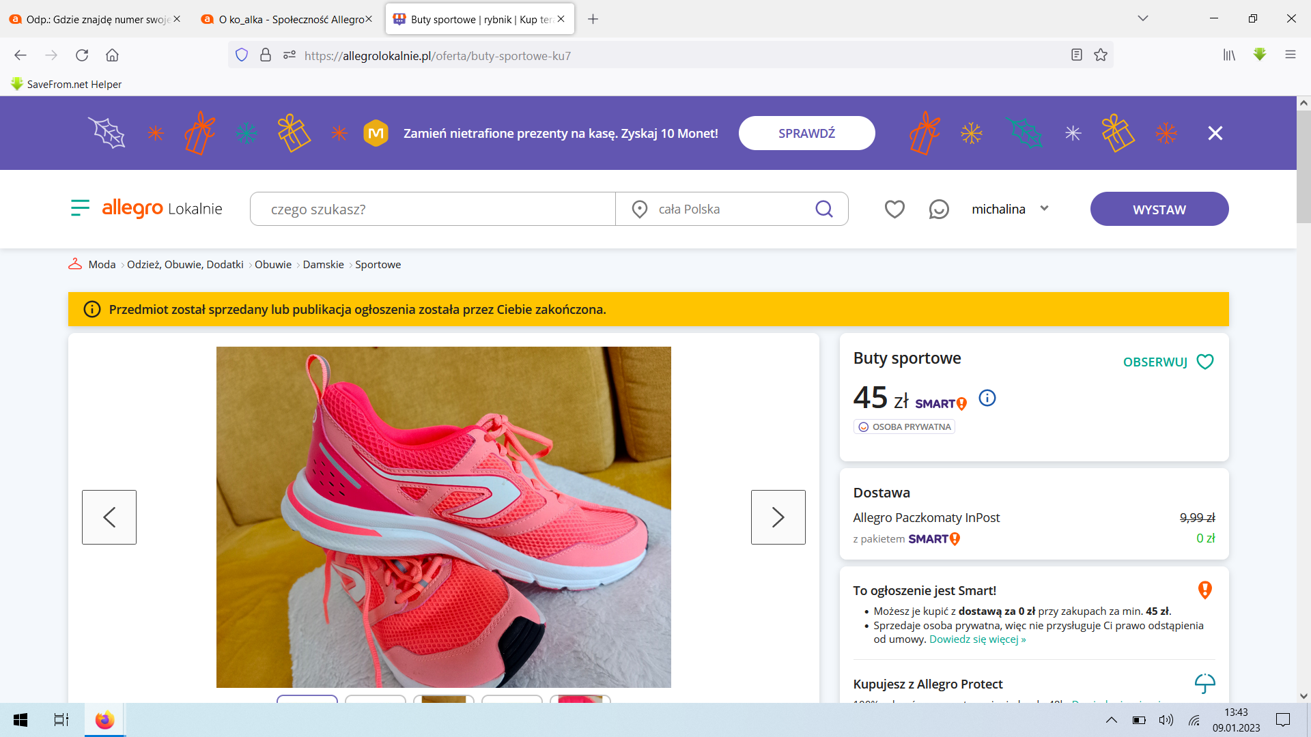This screenshot has width=1311, height=737.
Task: Open the Sportowe breadcrumb link
Action: (x=378, y=265)
